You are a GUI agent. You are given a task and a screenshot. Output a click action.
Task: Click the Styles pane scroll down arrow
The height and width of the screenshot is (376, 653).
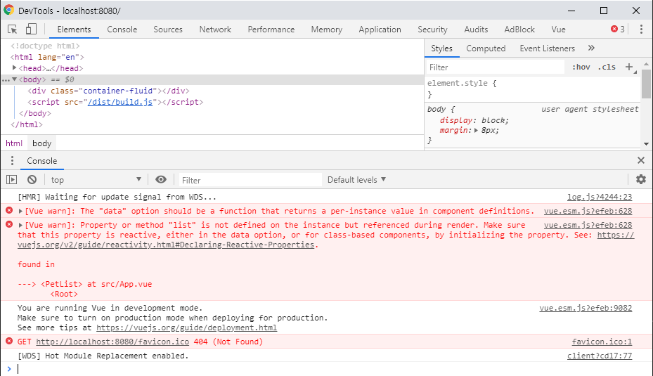coord(646,144)
